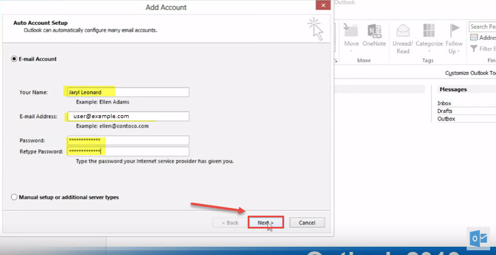Open Outbox in the Messages list
496x255 pixels.
[x=446, y=119]
